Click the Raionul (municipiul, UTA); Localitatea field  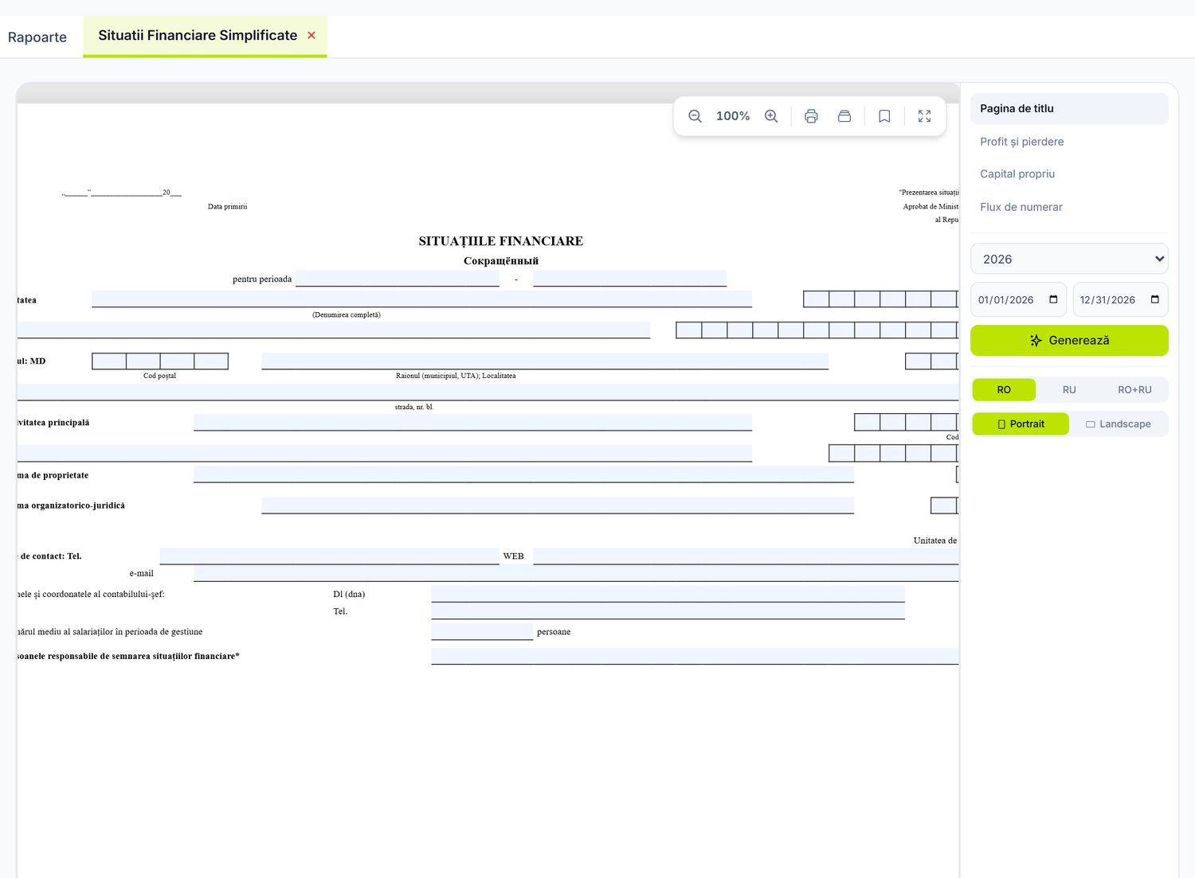[545, 361]
